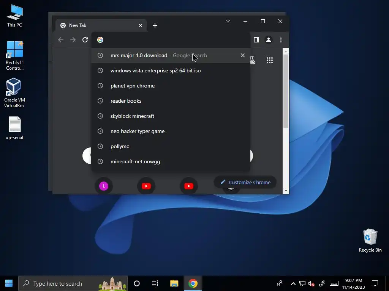The image size is (389, 291).
Task: Click the muted volume tray icon
Action: point(311,283)
